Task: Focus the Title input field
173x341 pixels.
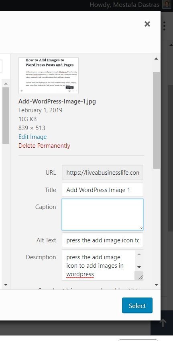Action: [102, 190]
